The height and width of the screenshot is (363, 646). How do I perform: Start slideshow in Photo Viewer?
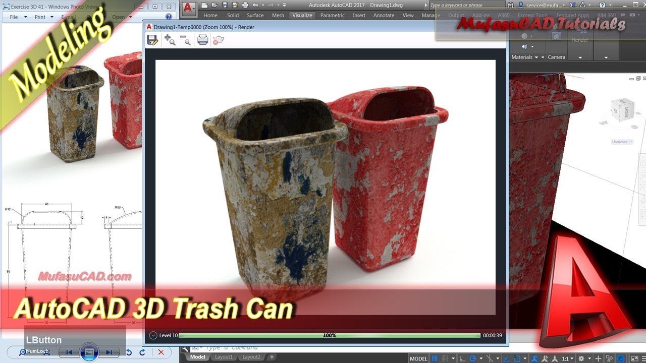tap(89, 352)
